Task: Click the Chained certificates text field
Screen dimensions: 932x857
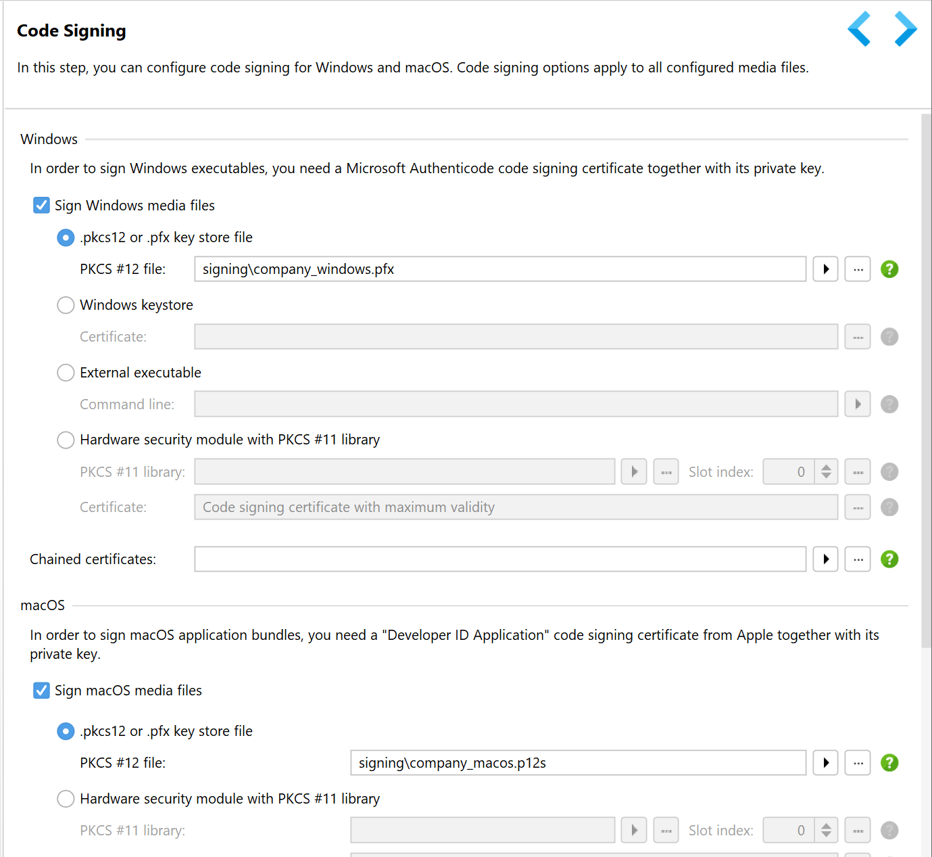Action: 500,559
